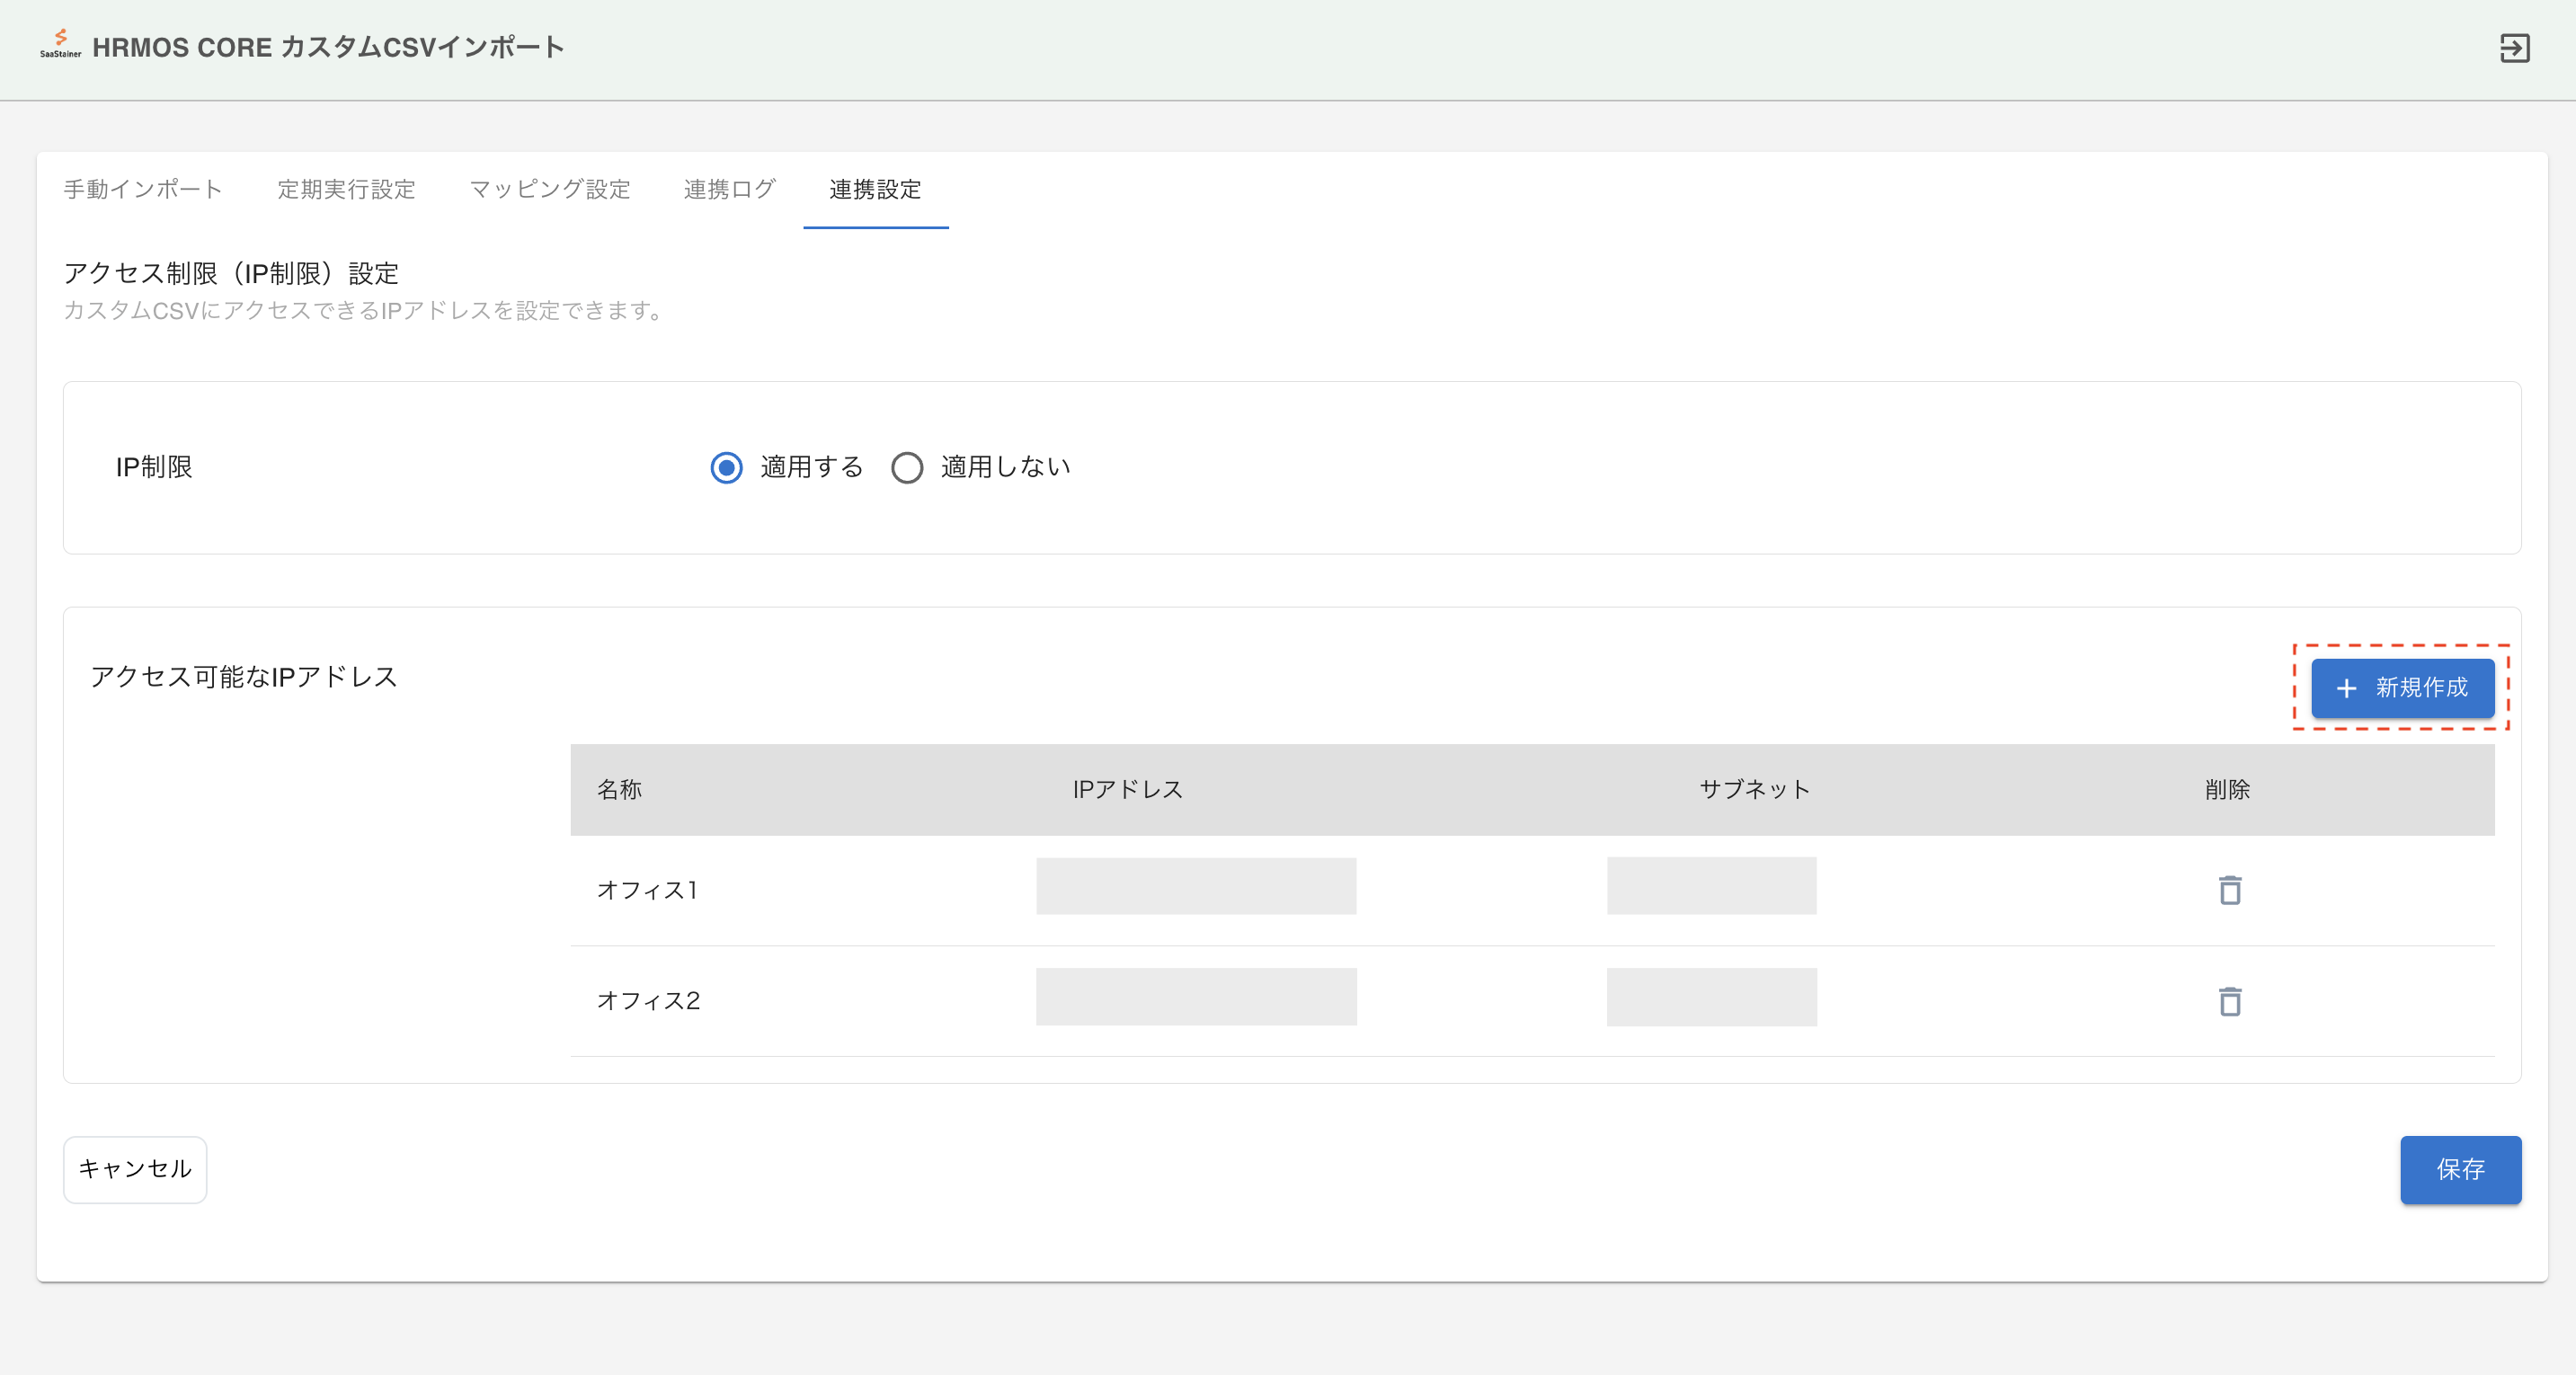The image size is (2576, 1375).
Task: Delete the オフィス2 row with its trash icon
Action: [2229, 1001]
